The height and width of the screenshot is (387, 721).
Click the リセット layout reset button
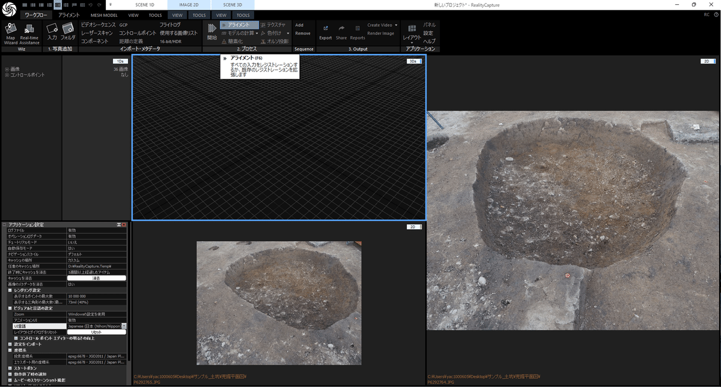tap(96, 332)
